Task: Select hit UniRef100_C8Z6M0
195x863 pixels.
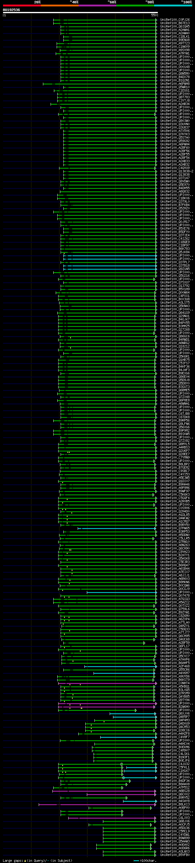Action: 175,615
